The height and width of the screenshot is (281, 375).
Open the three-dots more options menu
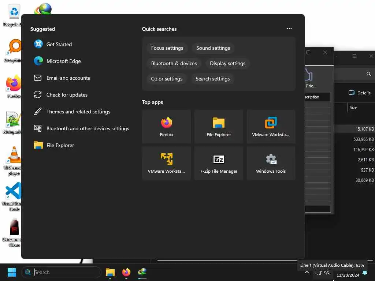289,29
